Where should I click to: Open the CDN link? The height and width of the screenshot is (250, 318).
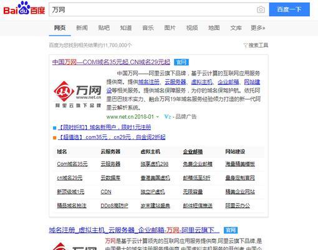(106, 192)
